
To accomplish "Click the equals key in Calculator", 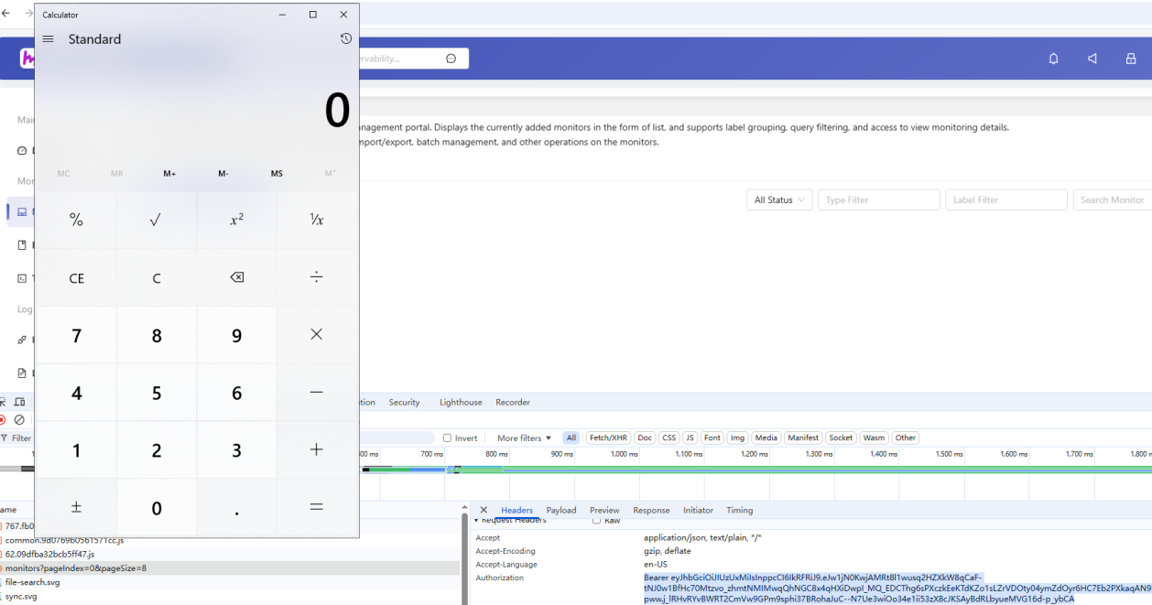I will coord(317,507).
